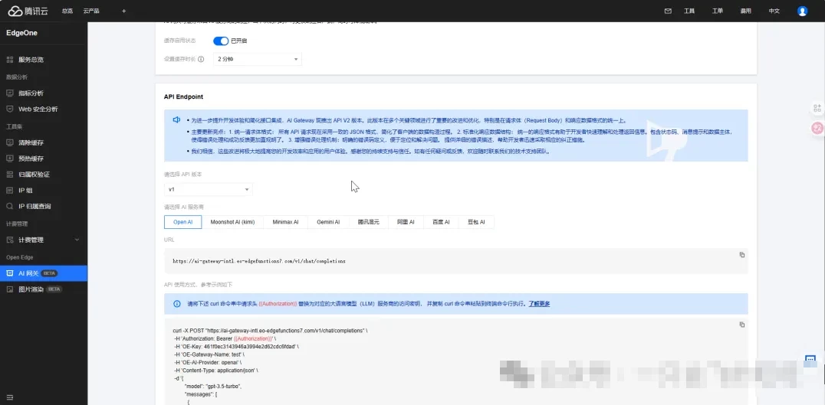
Task: Click the red {{Authorization}} text in curl
Action: click(253, 339)
